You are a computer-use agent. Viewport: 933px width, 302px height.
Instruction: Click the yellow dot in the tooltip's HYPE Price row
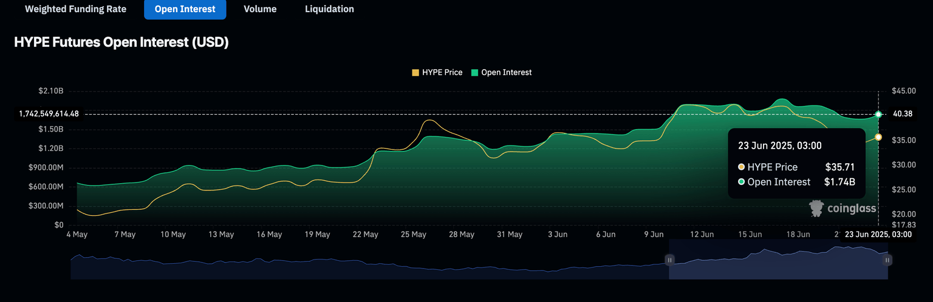point(741,167)
